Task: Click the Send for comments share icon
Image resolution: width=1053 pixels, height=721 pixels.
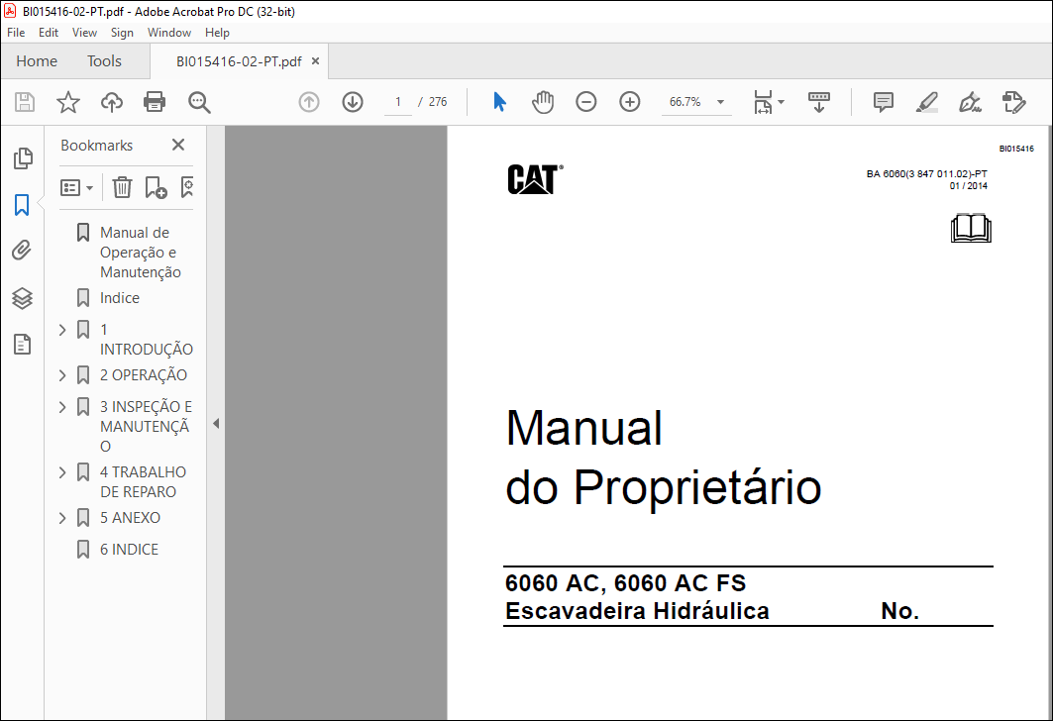Action: 1013,102
